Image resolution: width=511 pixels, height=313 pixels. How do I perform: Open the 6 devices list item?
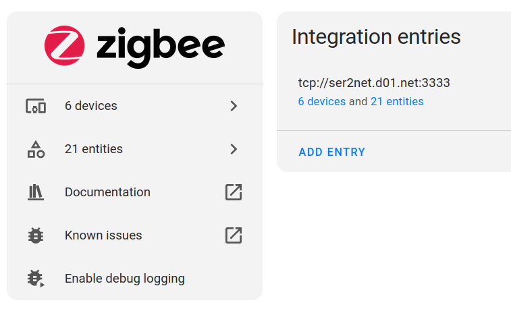(x=134, y=106)
